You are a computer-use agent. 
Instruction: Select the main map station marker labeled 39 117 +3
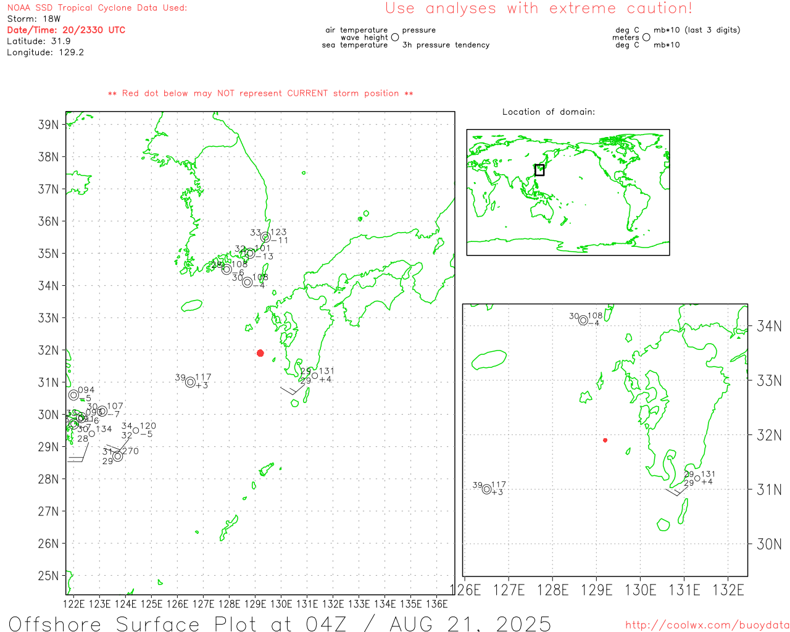[x=191, y=382]
